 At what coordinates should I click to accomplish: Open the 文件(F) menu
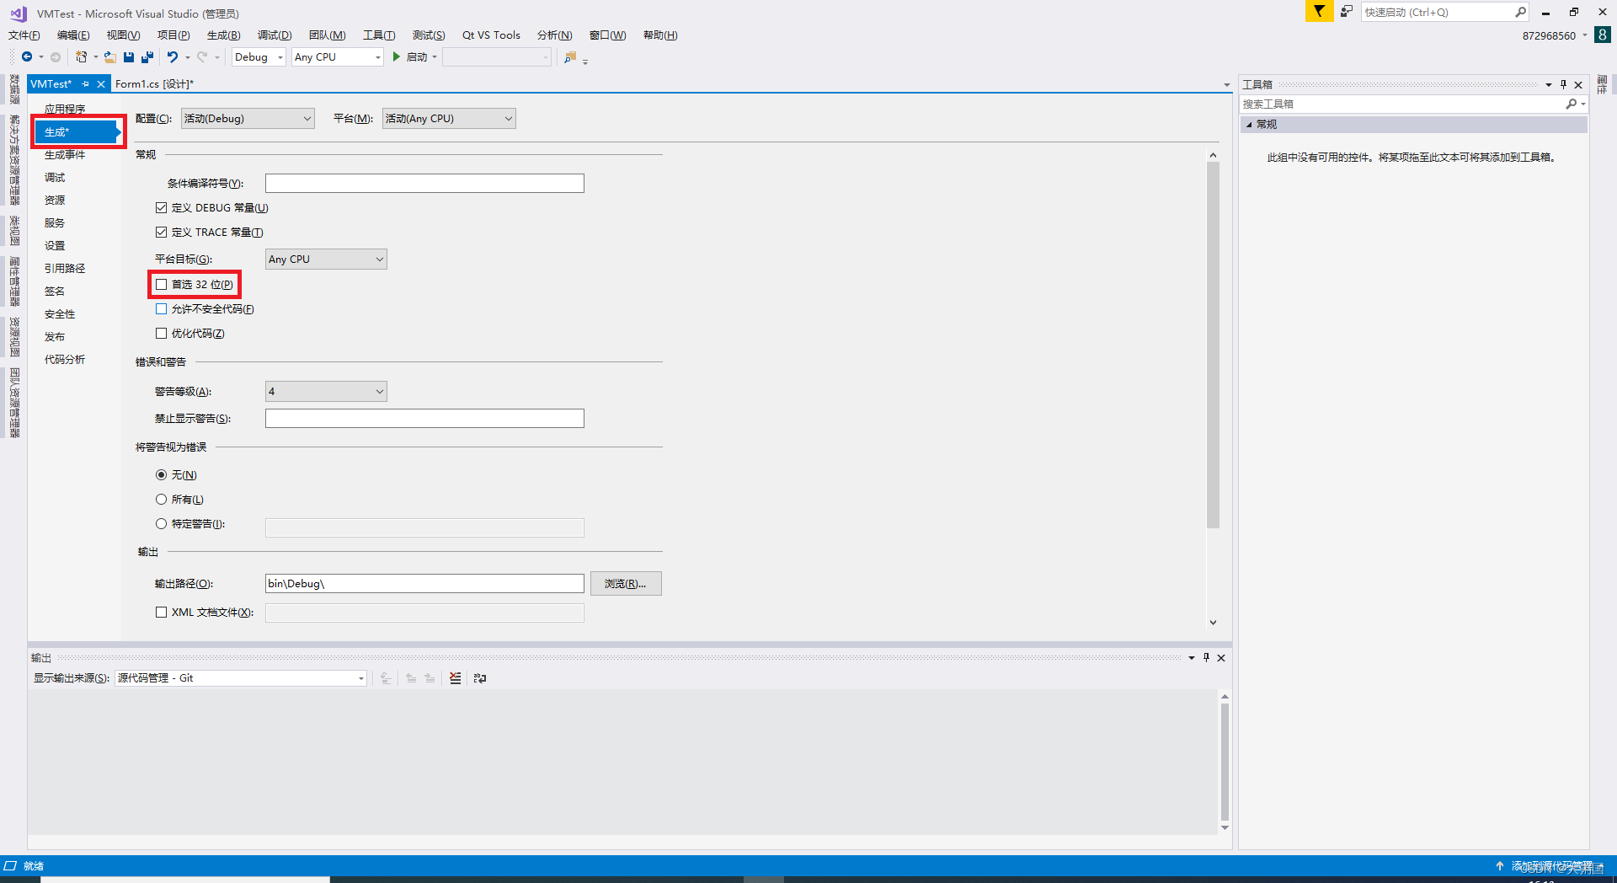[x=24, y=35]
